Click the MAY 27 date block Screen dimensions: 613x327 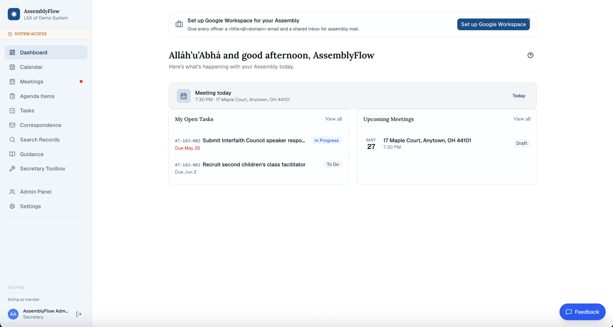(371, 144)
